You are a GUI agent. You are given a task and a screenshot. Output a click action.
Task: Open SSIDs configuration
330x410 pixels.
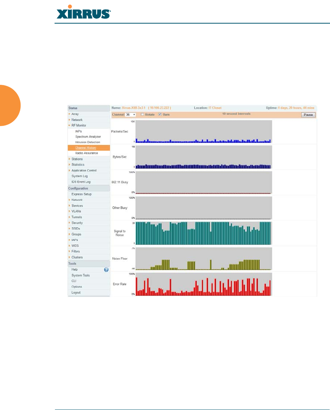[76, 228]
